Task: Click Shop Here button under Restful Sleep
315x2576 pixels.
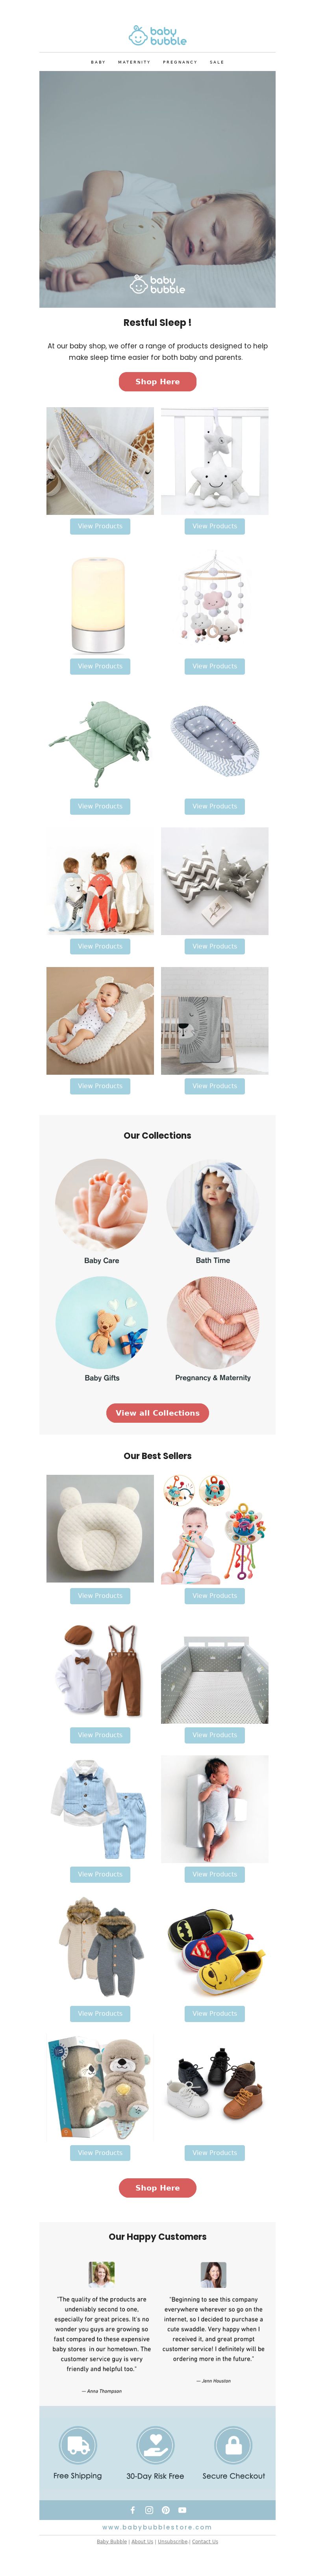Action: pos(157,381)
